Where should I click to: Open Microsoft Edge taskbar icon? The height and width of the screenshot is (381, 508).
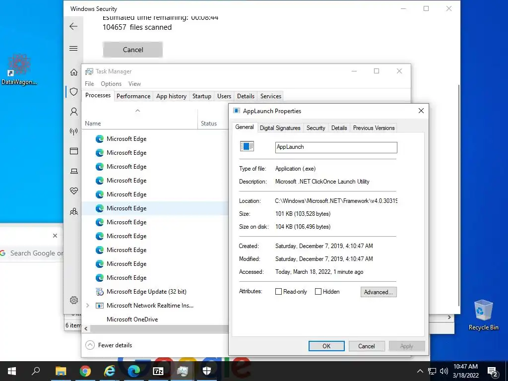pos(134,371)
